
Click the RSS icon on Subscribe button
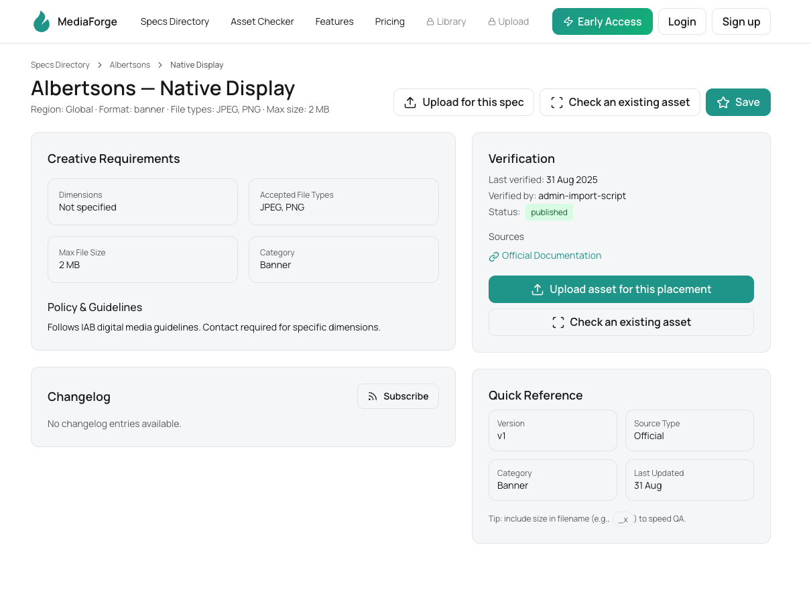tap(373, 396)
